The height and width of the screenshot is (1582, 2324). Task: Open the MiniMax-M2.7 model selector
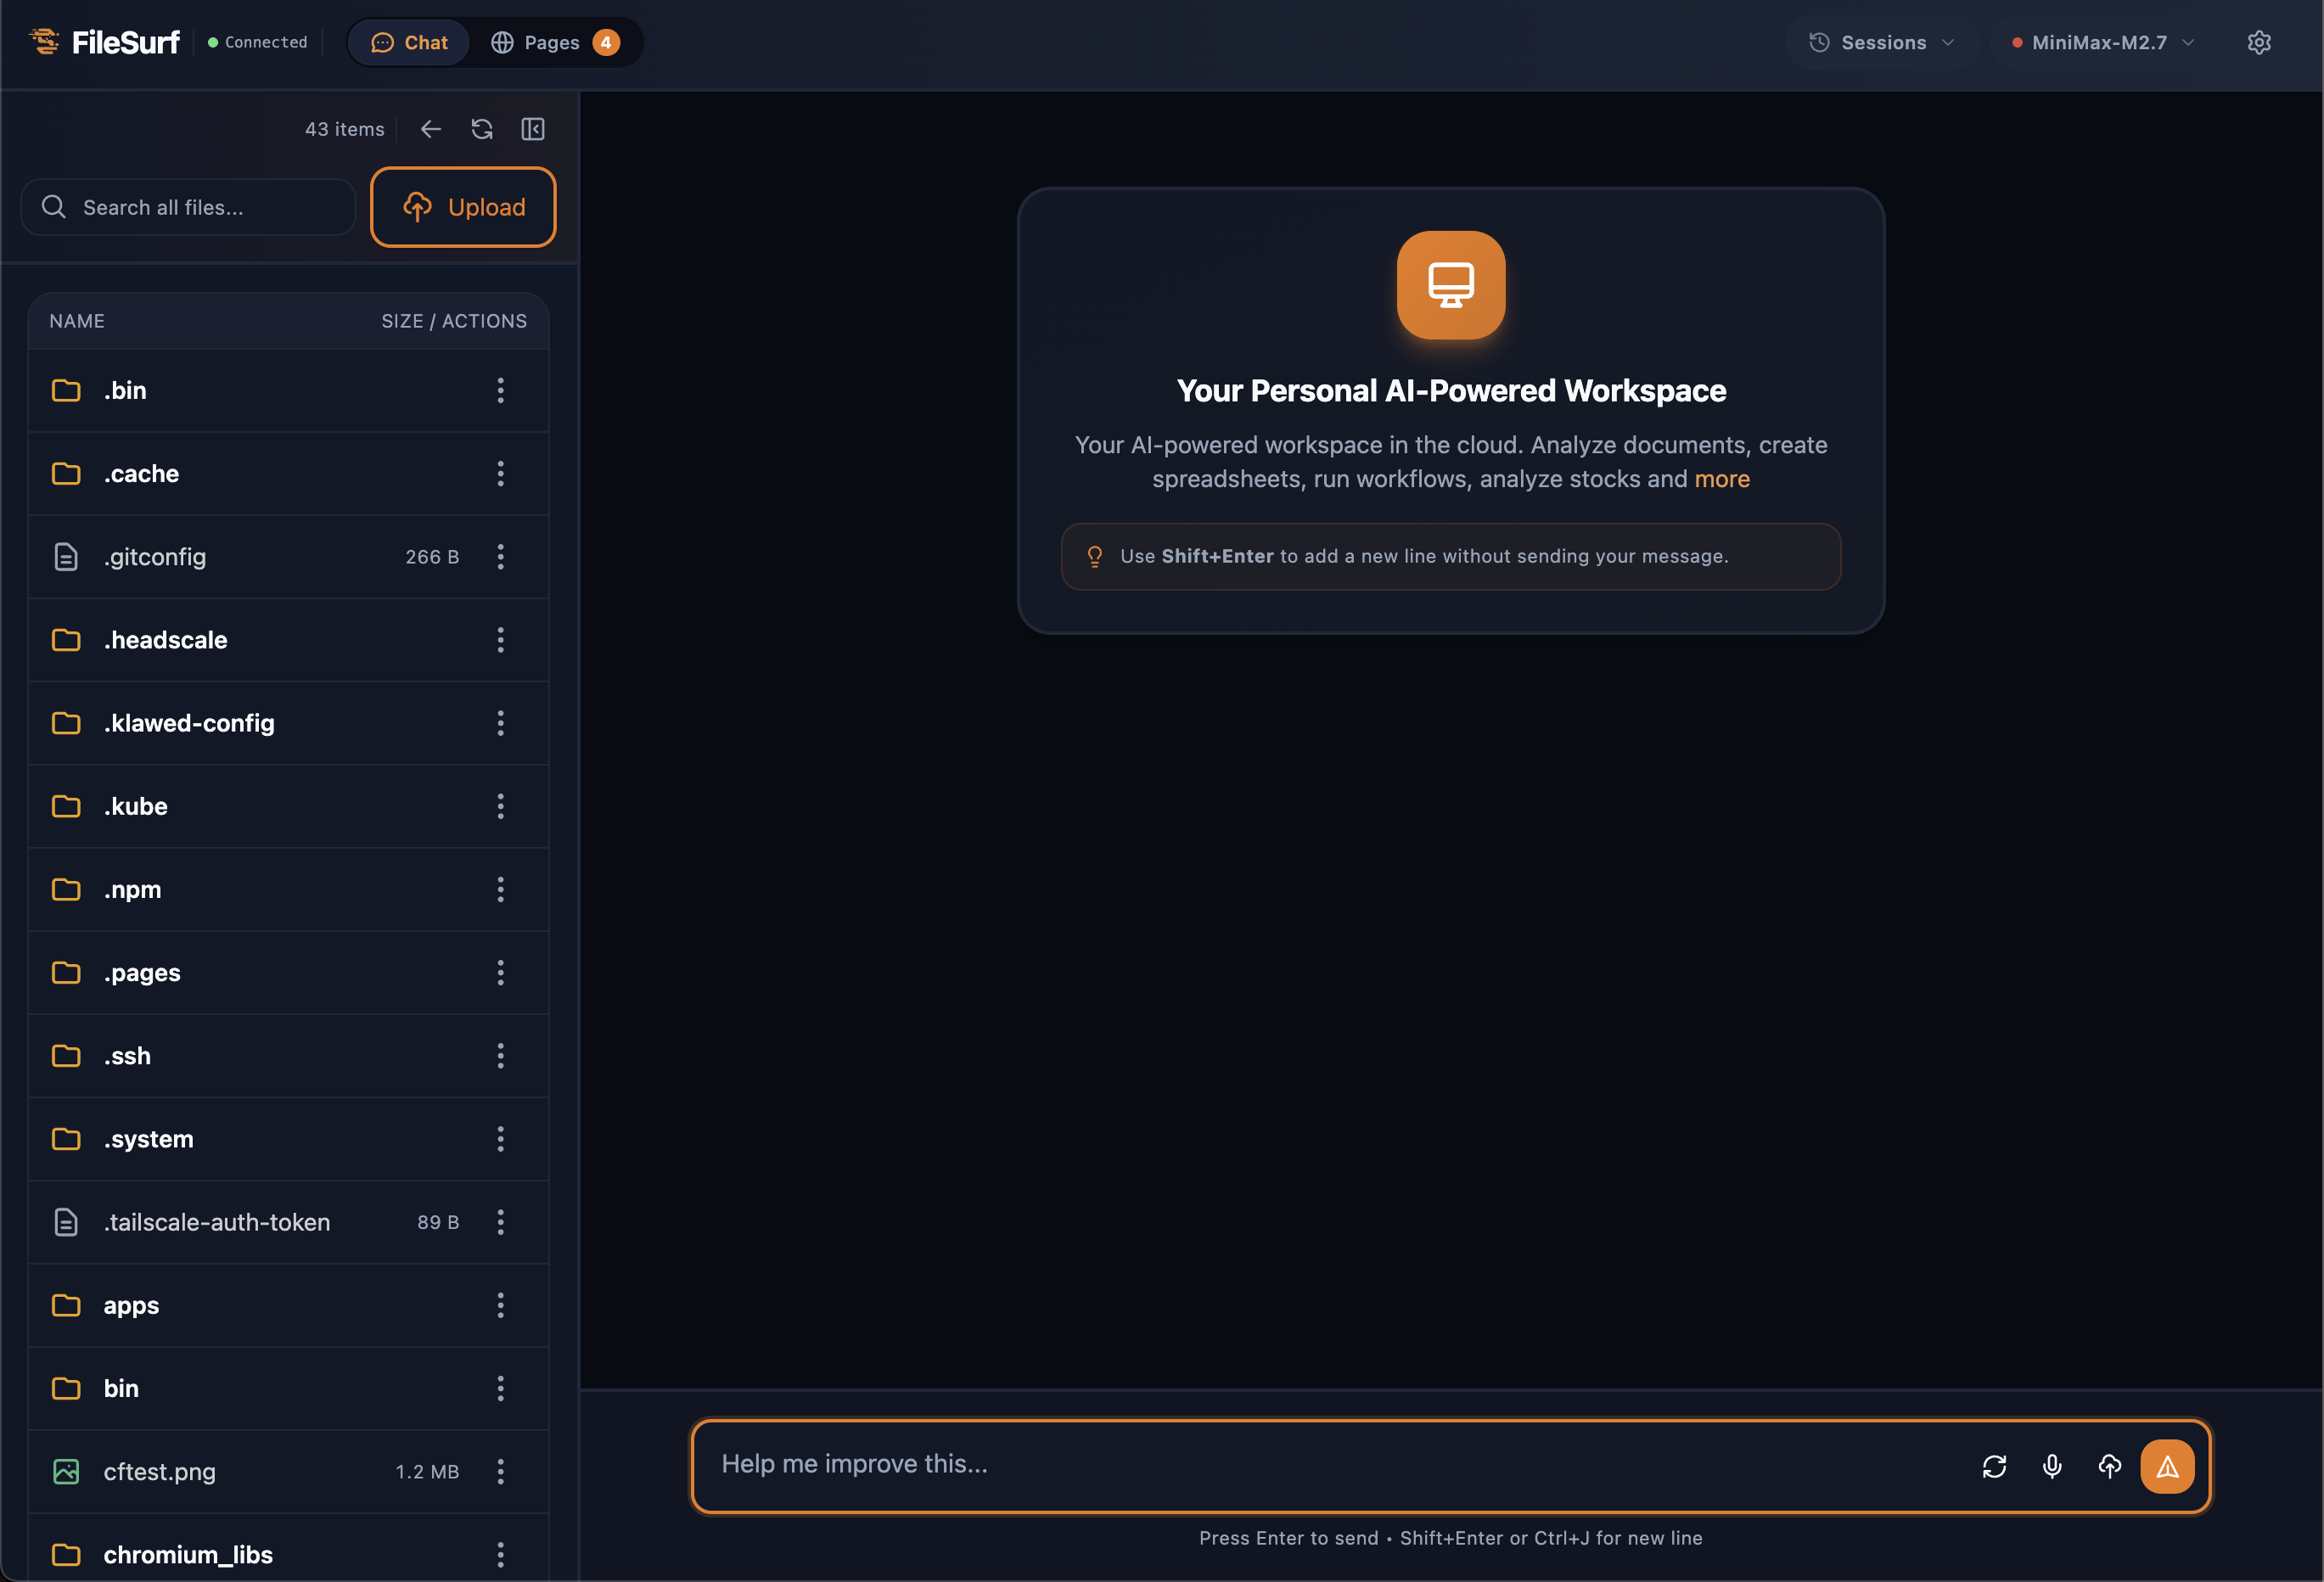2102,42
